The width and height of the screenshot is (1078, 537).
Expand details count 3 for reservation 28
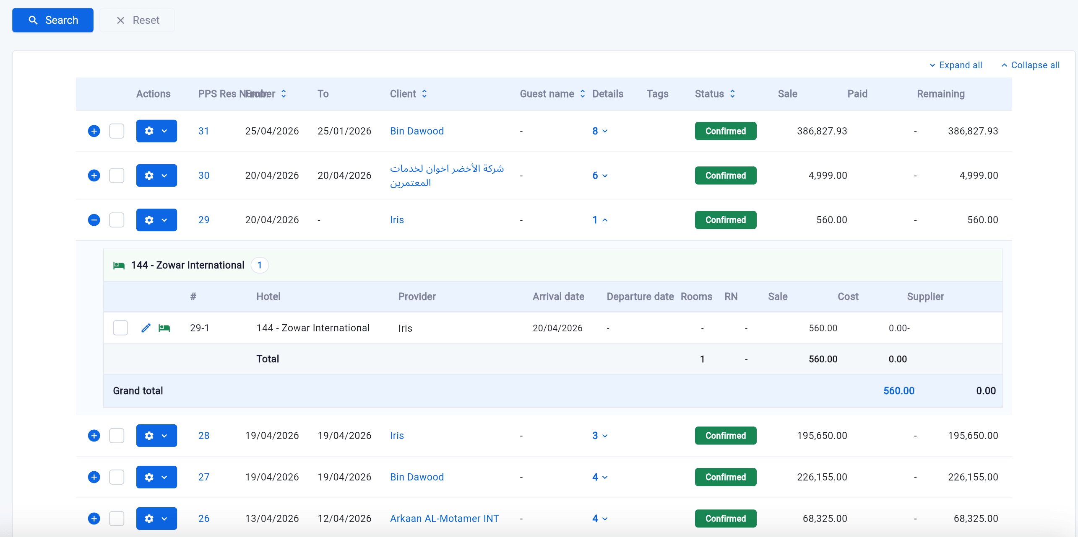pyautogui.click(x=600, y=436)
